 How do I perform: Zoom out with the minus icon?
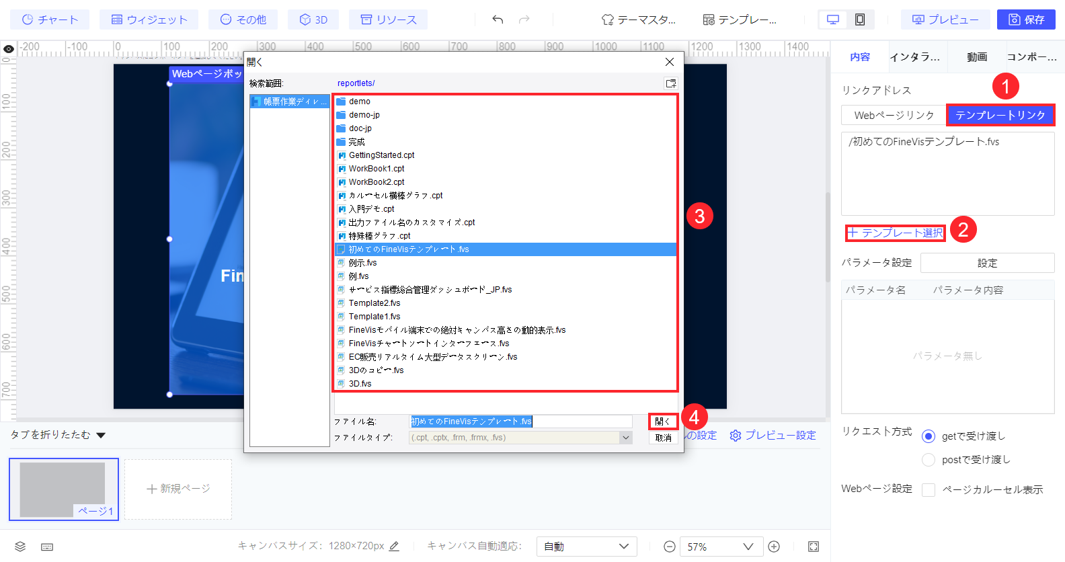point(670,547)
